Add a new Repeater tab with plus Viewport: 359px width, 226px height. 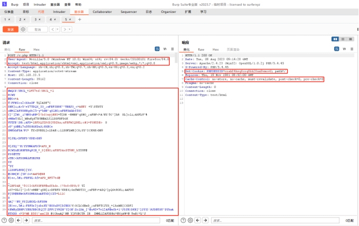(x=80, y=20)
